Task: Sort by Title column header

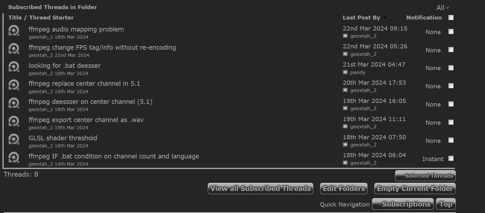Action: [15, 18]
